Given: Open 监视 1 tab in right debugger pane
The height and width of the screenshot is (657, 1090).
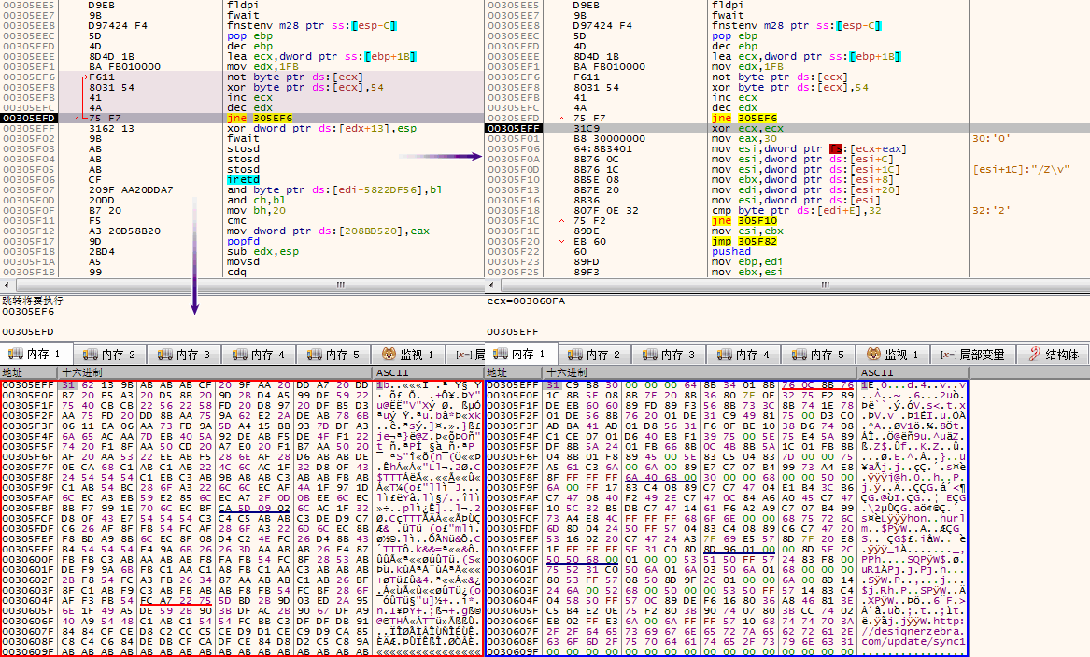Looking at the screenshot, I should pos(893,355).
